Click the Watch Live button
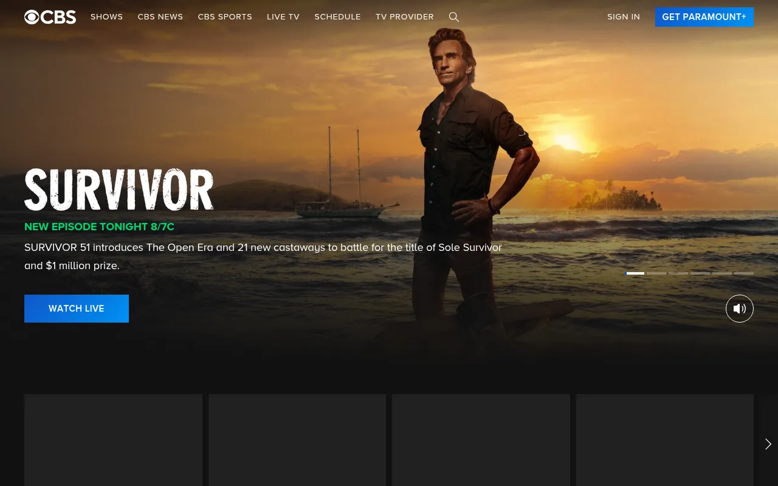The height and width of the screenshot is (486, 778). [x=77, y=309]
